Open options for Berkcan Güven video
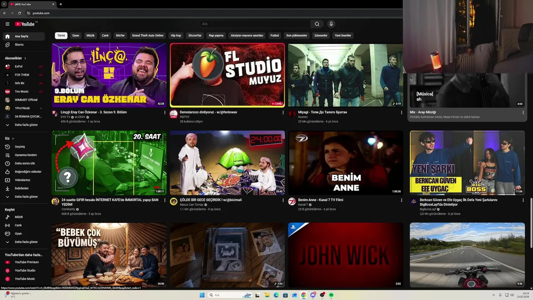 point(523,200)
